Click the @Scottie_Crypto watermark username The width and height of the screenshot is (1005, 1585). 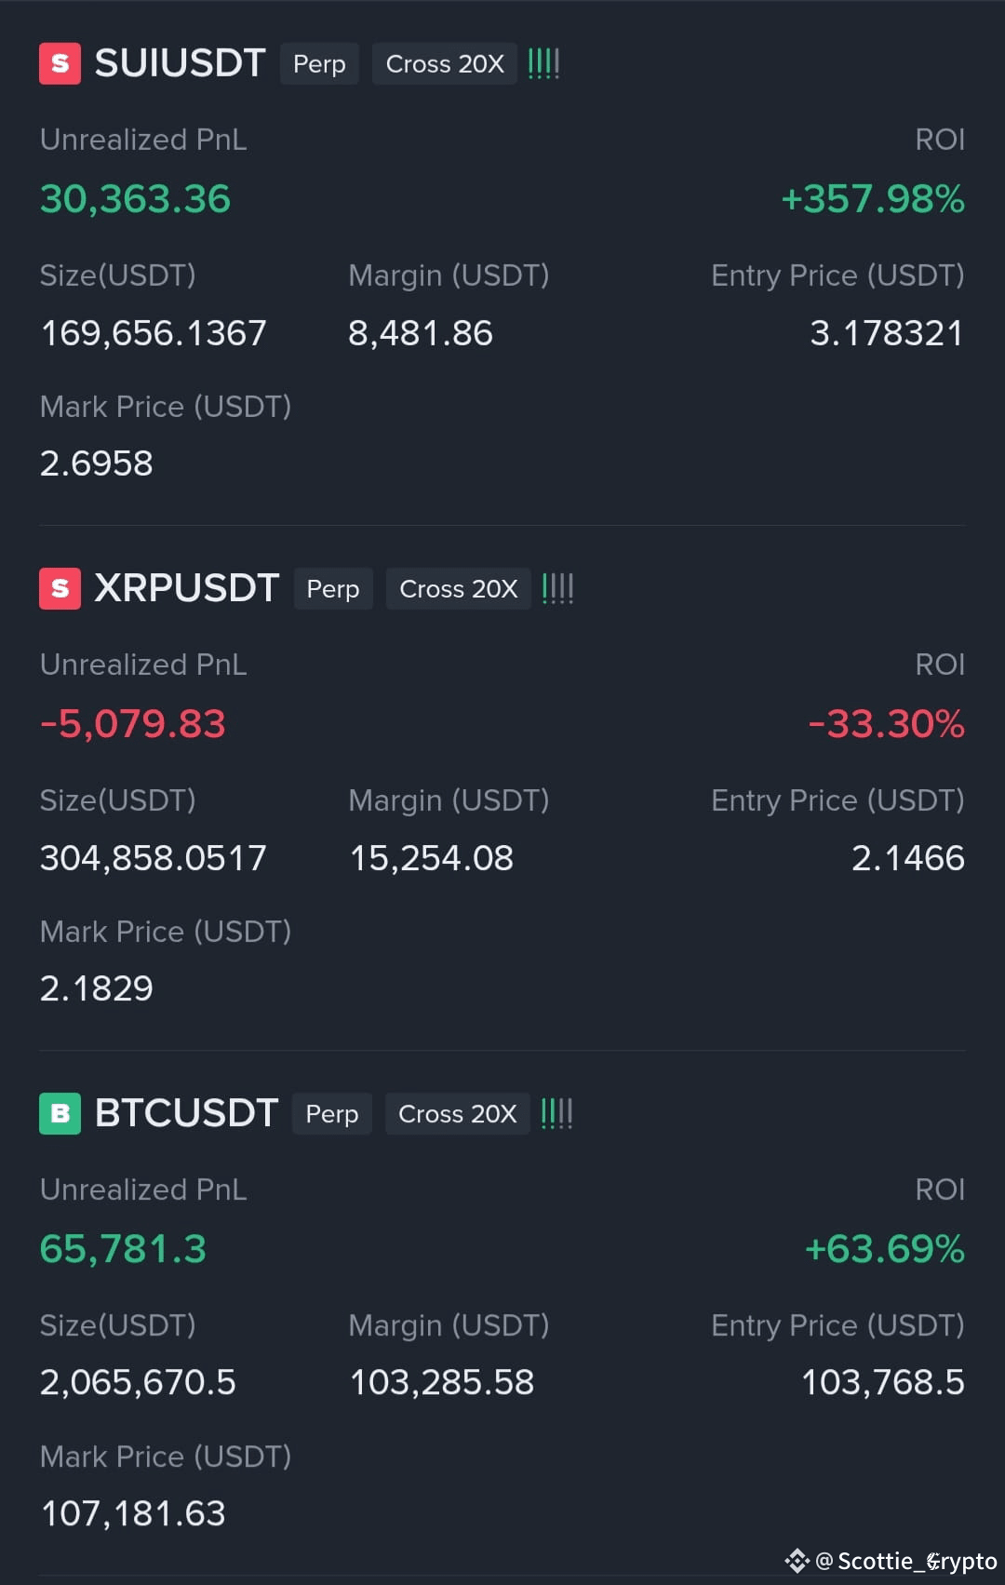(906, 1561)
